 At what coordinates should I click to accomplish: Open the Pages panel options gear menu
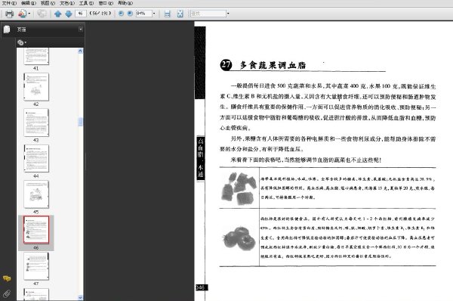pos(22,42)
